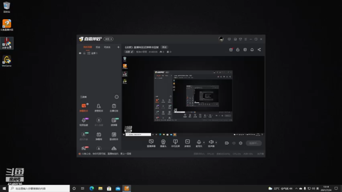Image resolution: width=342 pixels, height=192 pixels.
Task: Toggle lock on 全屏 1 source
Action: tap(84, 53)
